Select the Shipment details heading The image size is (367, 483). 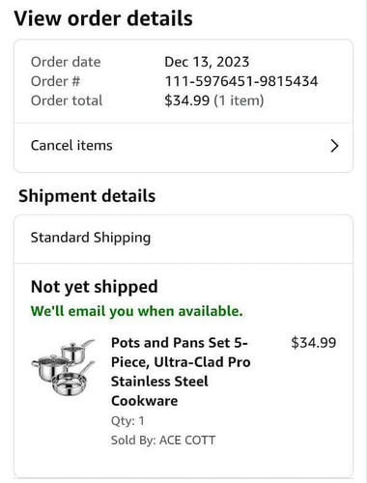tap(87, 196)
